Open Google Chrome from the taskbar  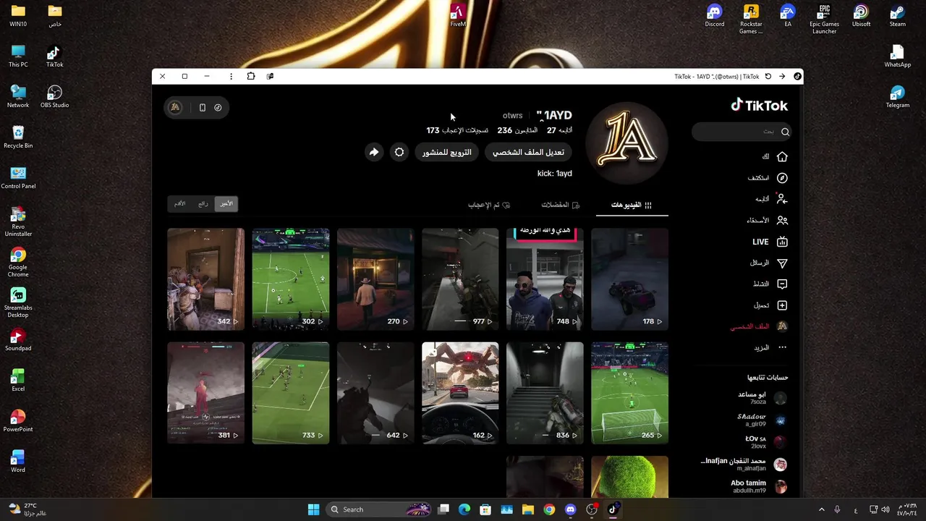549,509
